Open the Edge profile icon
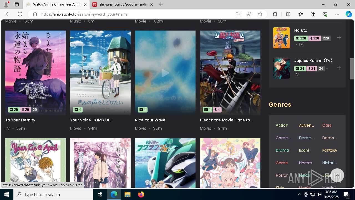This screenshot has width=355, height=200. (6, 4)
